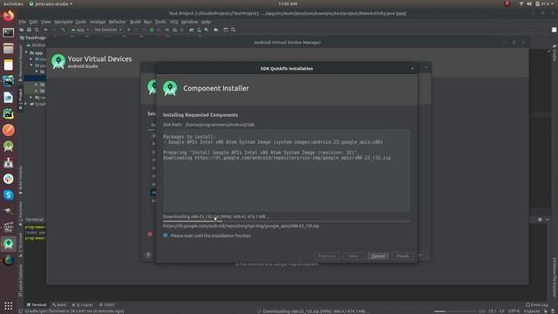Open the Window menu
558x314 pixels.
click(x=189, y=22)
